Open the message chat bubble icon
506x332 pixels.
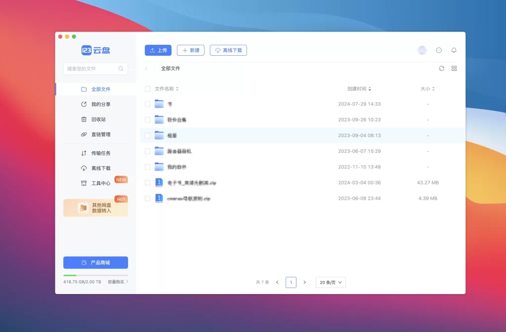click(439, 50)
